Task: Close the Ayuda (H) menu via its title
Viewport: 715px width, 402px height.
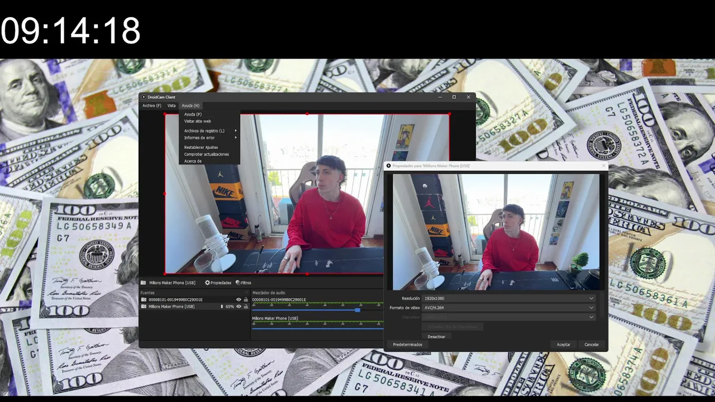Action: [190, 106]
